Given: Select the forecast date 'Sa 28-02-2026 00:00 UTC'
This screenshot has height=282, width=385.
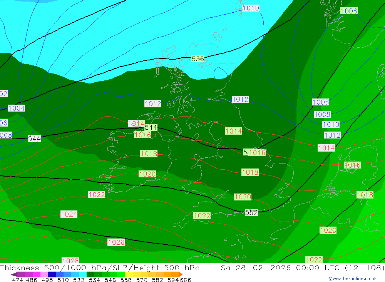Looking at the screenshot, I should pyautogui.click(x=280, y=267).
